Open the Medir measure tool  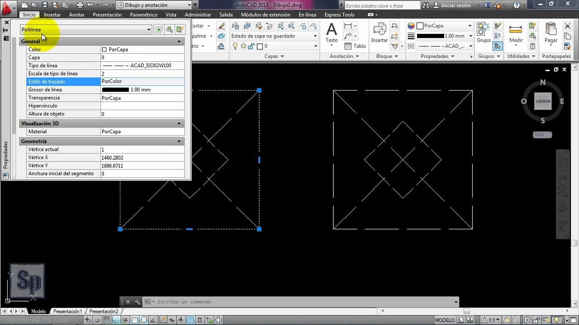pos(516,34)
